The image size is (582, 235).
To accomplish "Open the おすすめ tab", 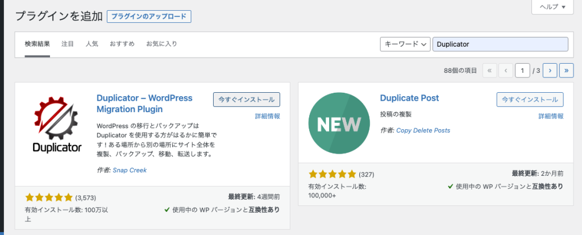I will click(122, 44).
